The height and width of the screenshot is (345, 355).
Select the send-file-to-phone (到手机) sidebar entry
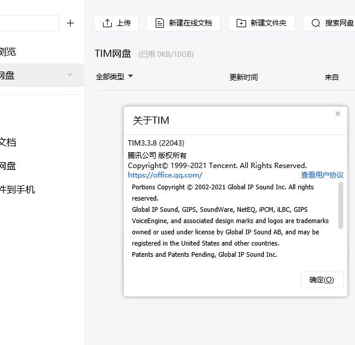(x=18, y=189)
